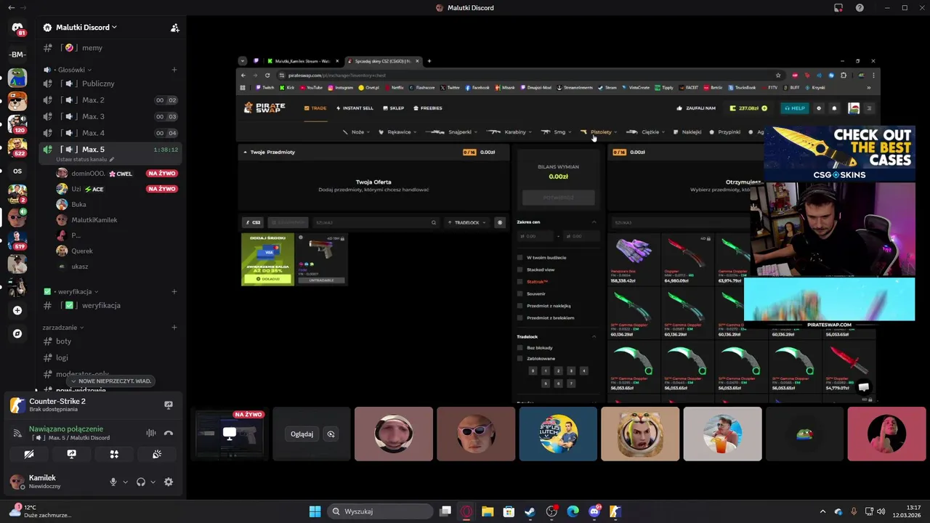Open Sklep tab in streamed PirateSwap

[x=393, y=108]
